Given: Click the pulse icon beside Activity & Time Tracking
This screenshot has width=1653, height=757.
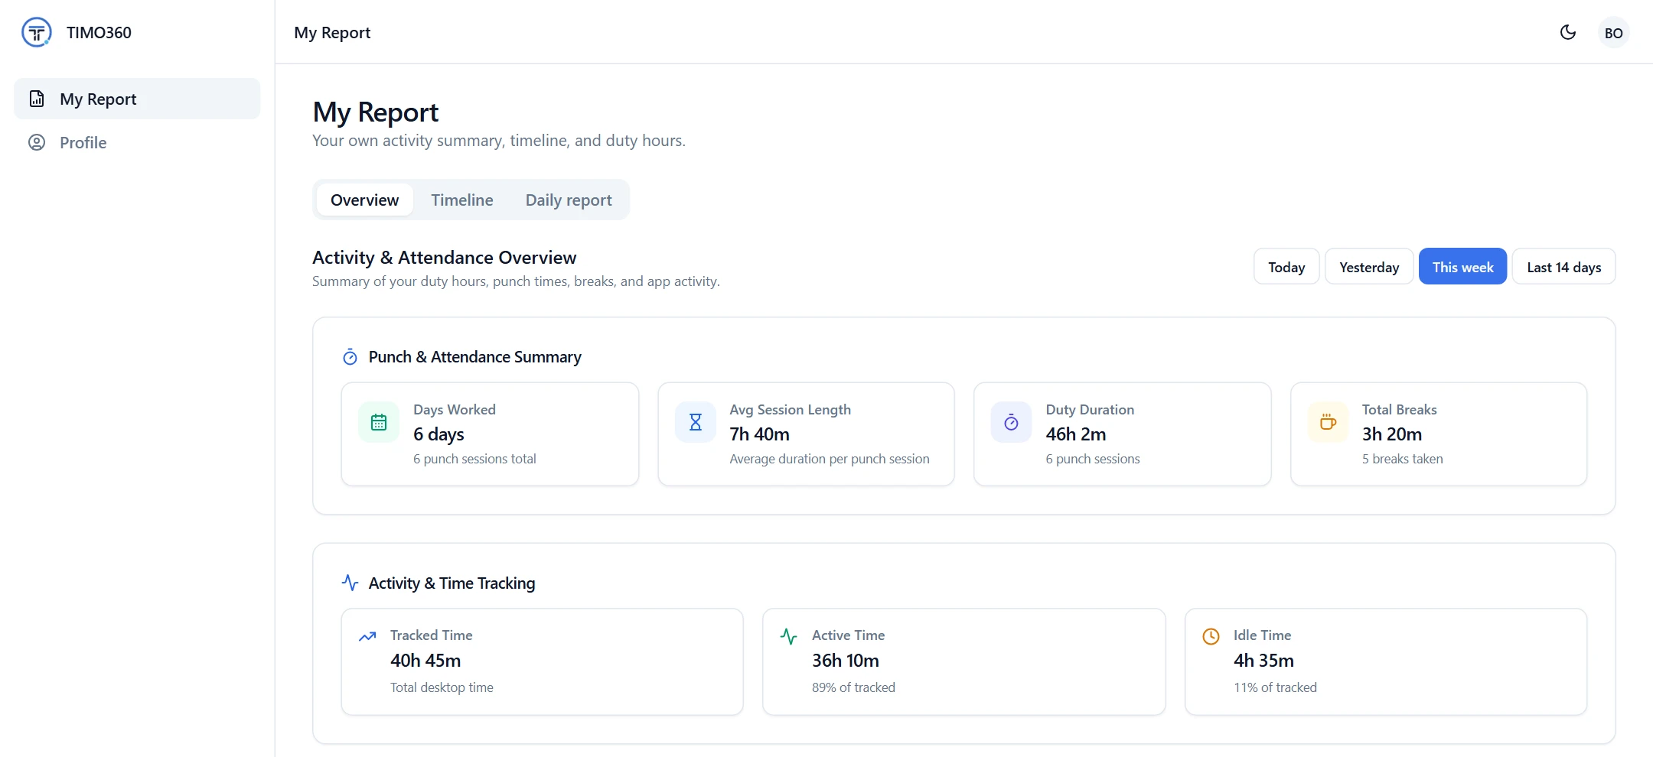Looking at the screenshot, I should [350, 583].
